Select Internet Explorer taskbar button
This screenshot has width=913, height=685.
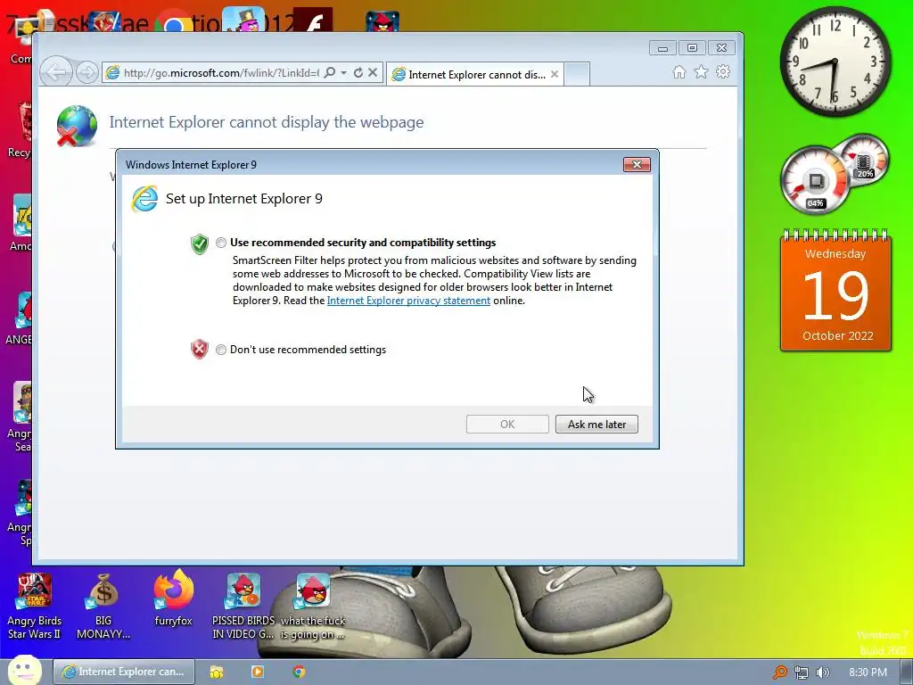click(123, 672)
